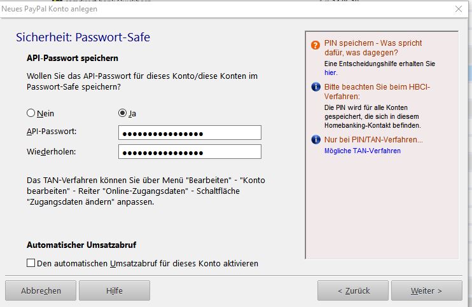
Task: Open the Mögliche TAN-Verfahren link
Action: [362, 151]
